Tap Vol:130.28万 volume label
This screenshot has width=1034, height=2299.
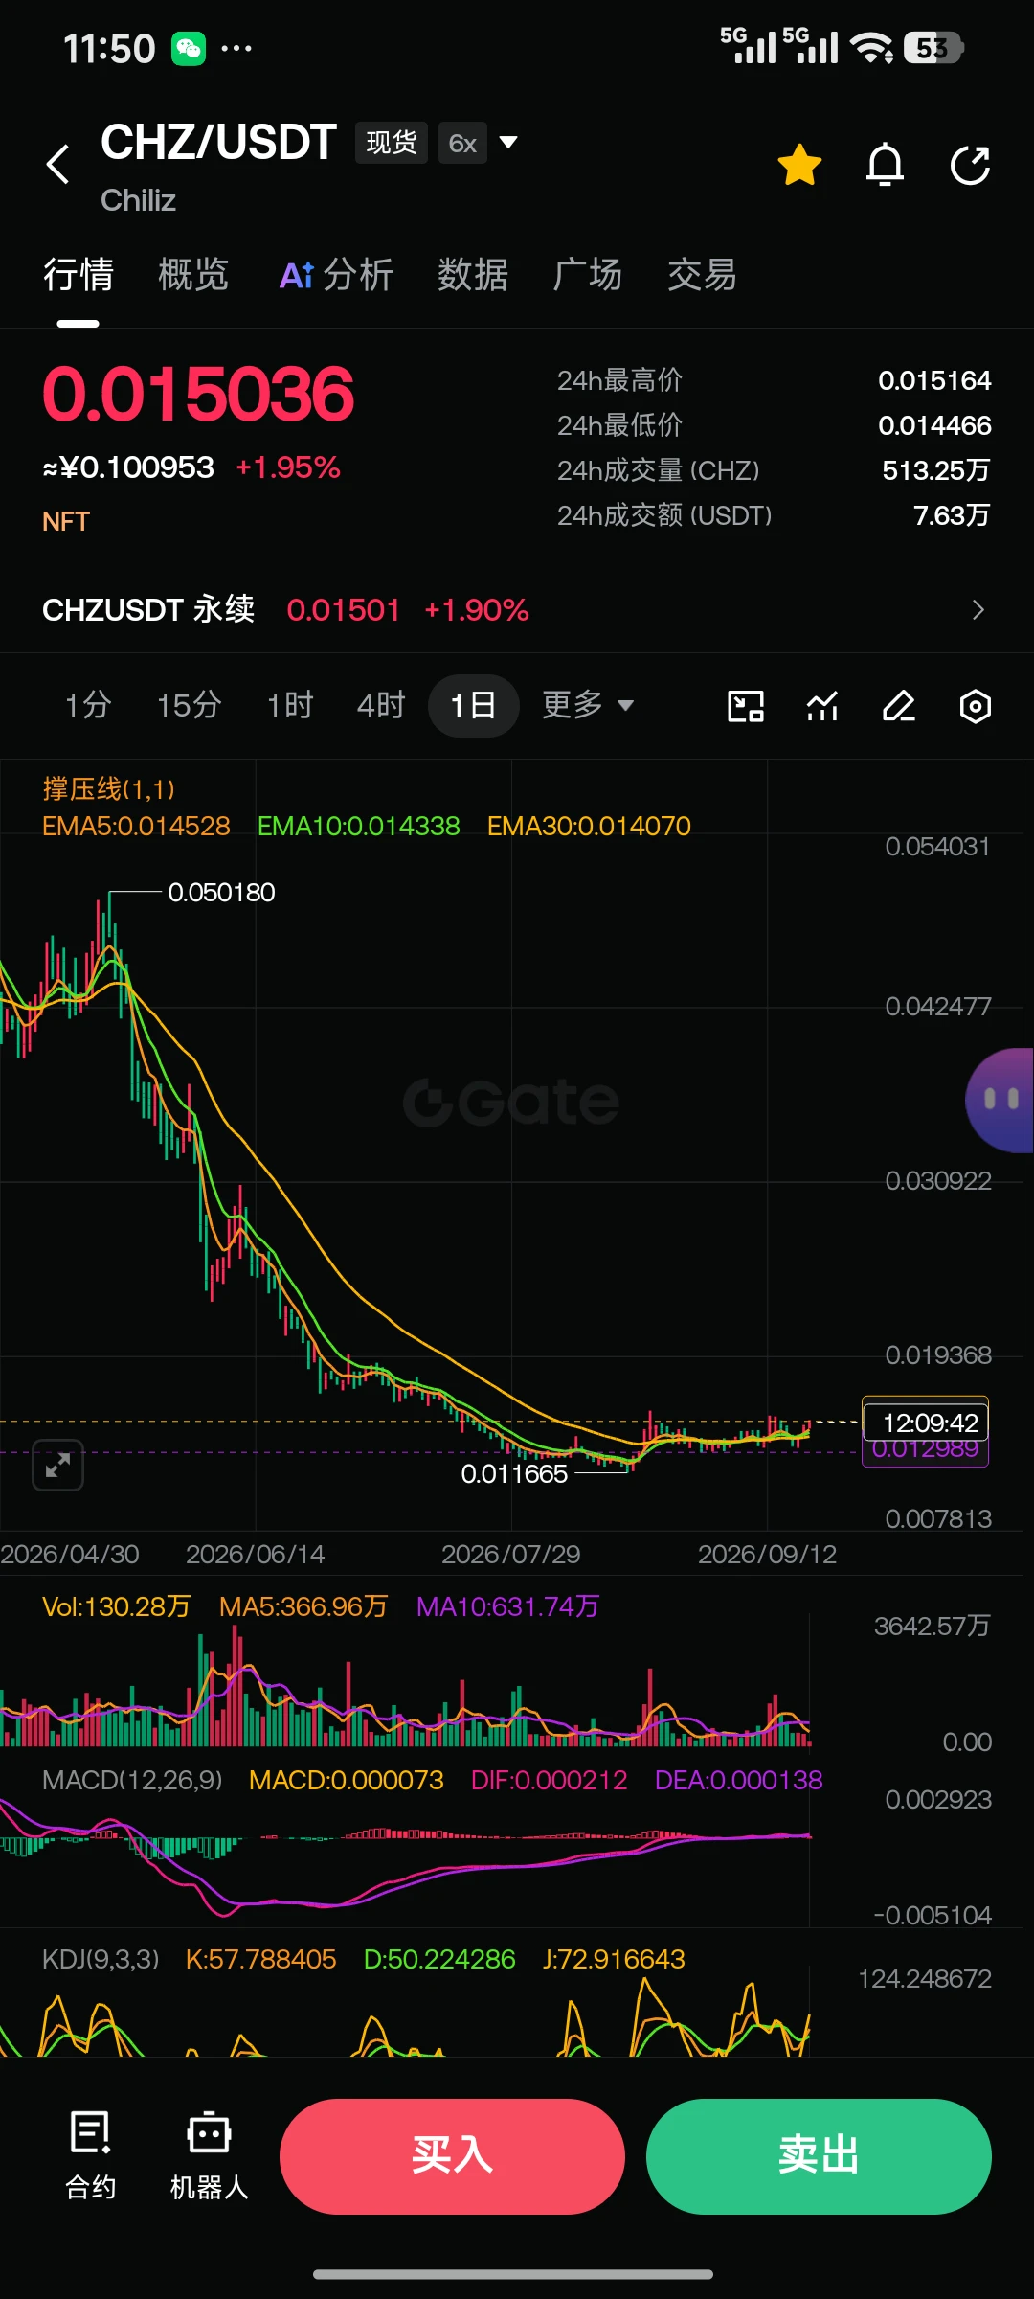(x=116, y=1606)
